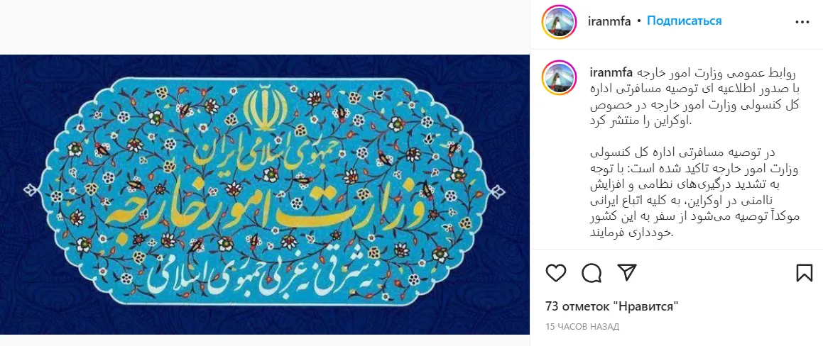This screenshot has height=346, width=823.
Task: Share post using the paper plane icon
Action: pos(627,272)
